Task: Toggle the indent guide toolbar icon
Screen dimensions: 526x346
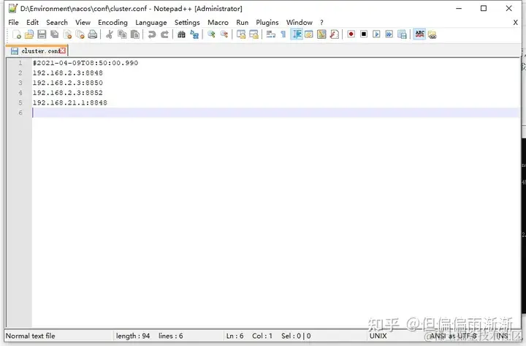Action: point(297,34)
